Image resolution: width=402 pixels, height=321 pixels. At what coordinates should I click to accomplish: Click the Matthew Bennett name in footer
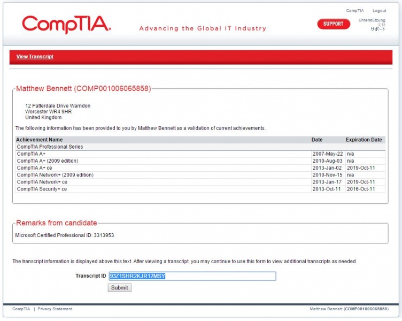click(349, 309)
